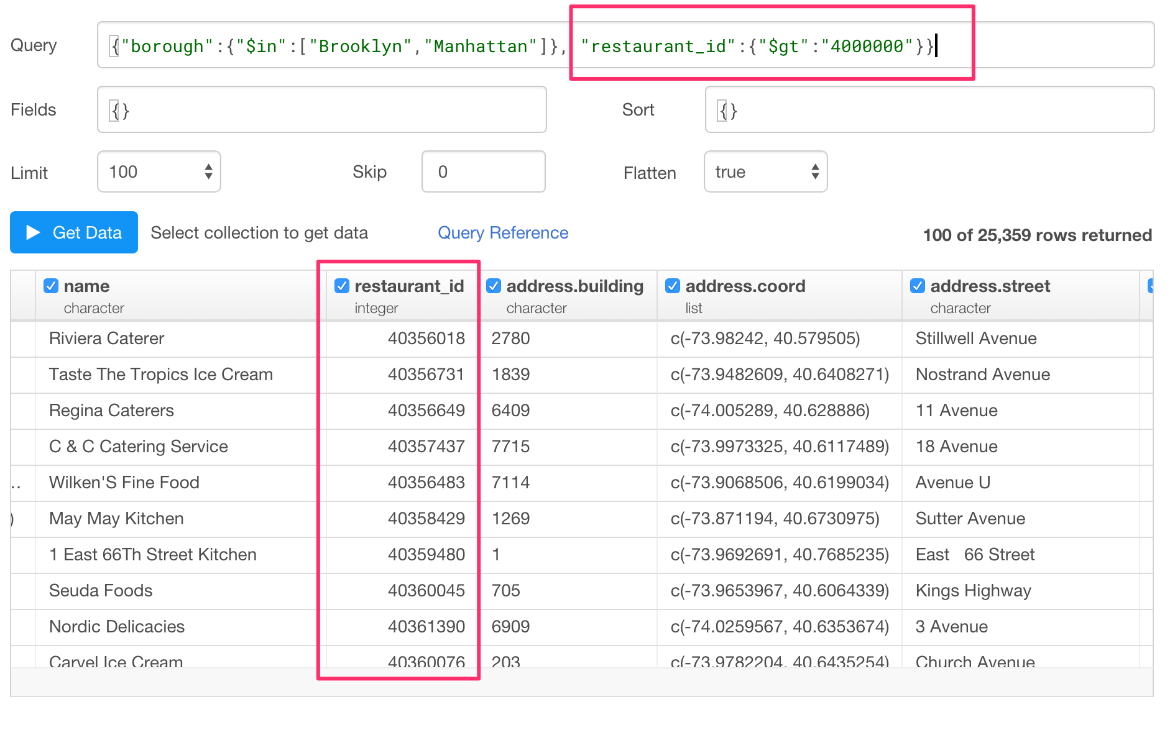
Task: Click the Sort input box
Action: coord(929,109)
